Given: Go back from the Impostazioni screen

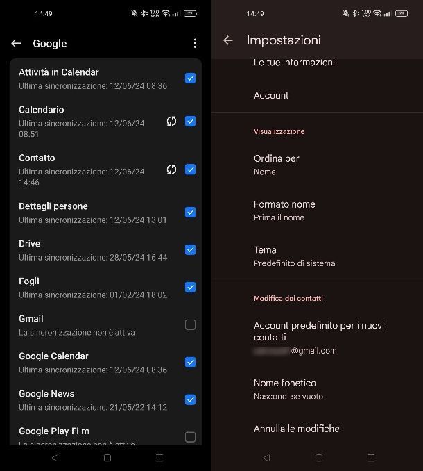Looking at the screenshot, I should [228, 40].
